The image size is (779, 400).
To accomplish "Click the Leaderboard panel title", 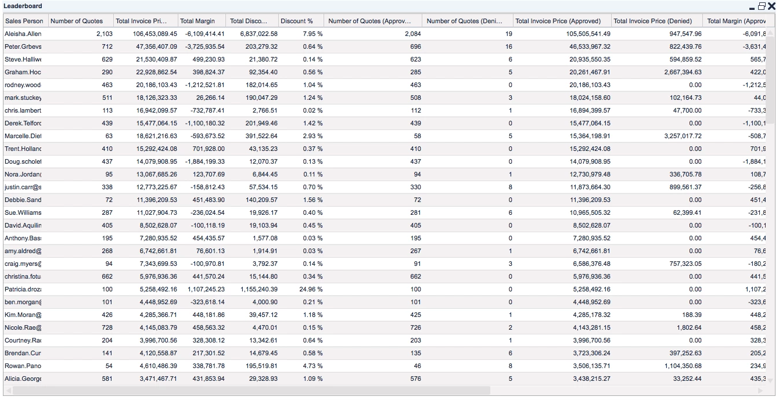I will pos(23,6).
